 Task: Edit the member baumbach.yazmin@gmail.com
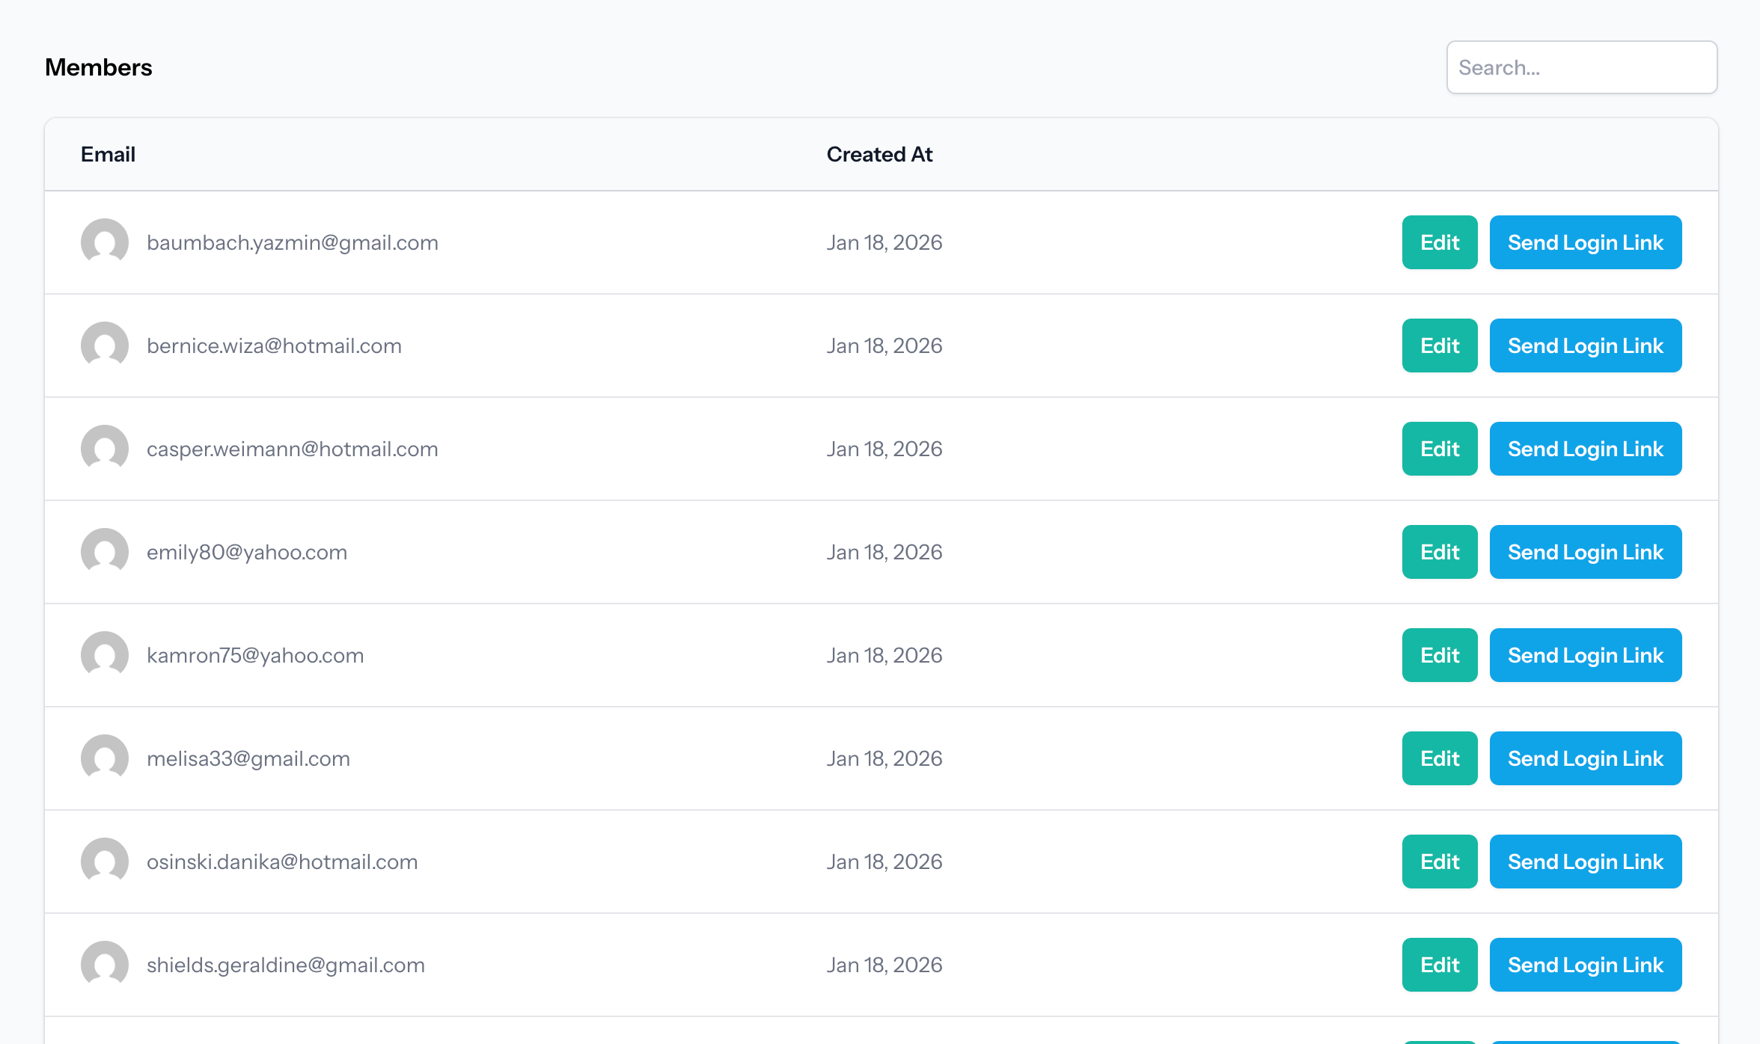(1439, 242)
